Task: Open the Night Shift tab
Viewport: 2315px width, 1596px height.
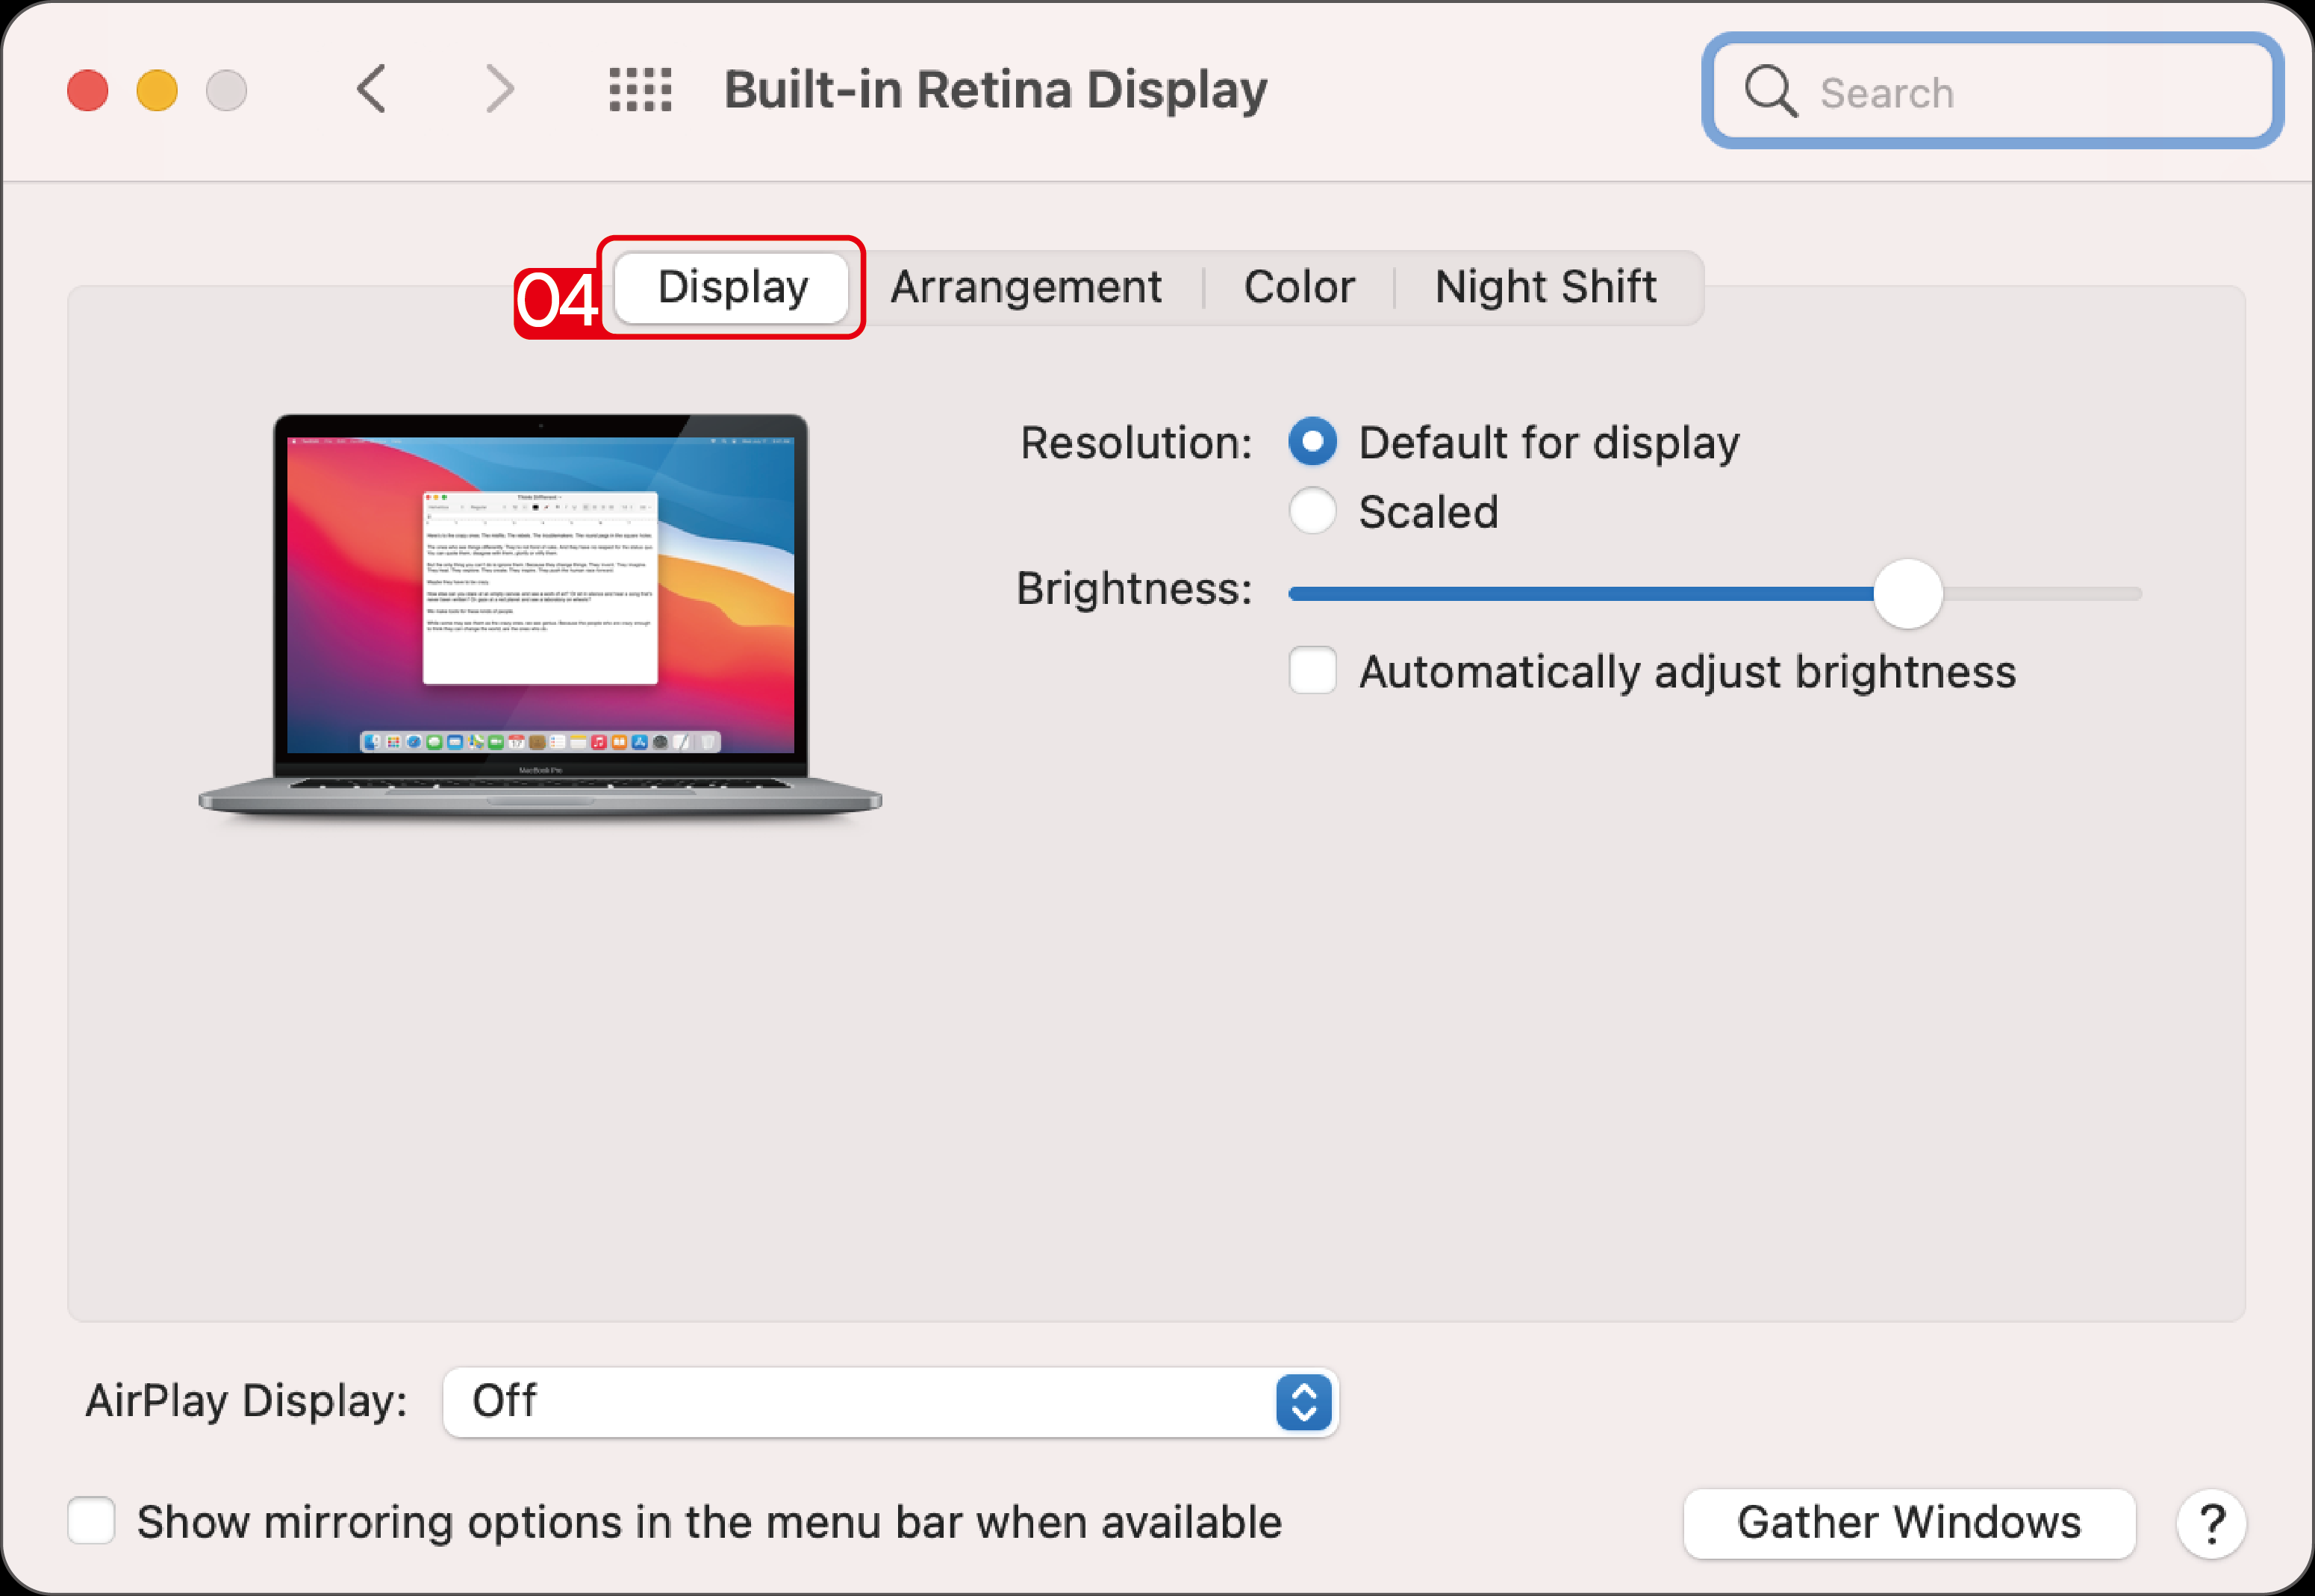Action: pos(1545,288)
